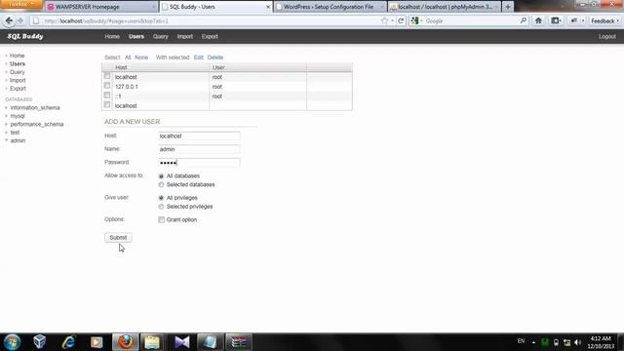Open Export in the top menu
624x351 pixels.
point(210,36)
